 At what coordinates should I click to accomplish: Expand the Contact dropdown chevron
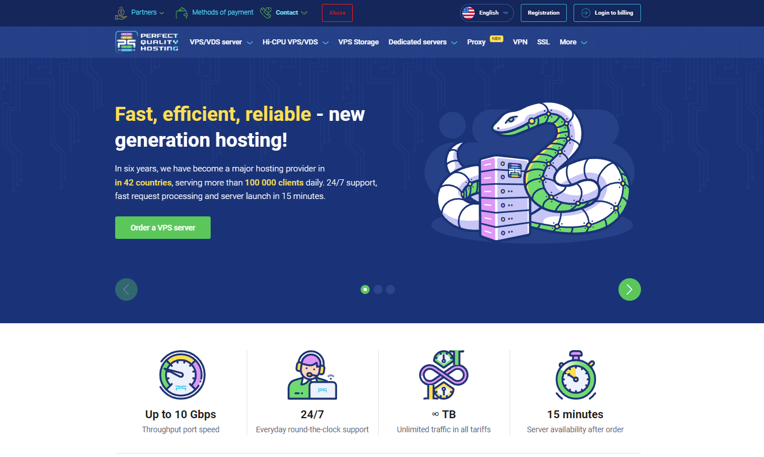[x=304, y=13]
